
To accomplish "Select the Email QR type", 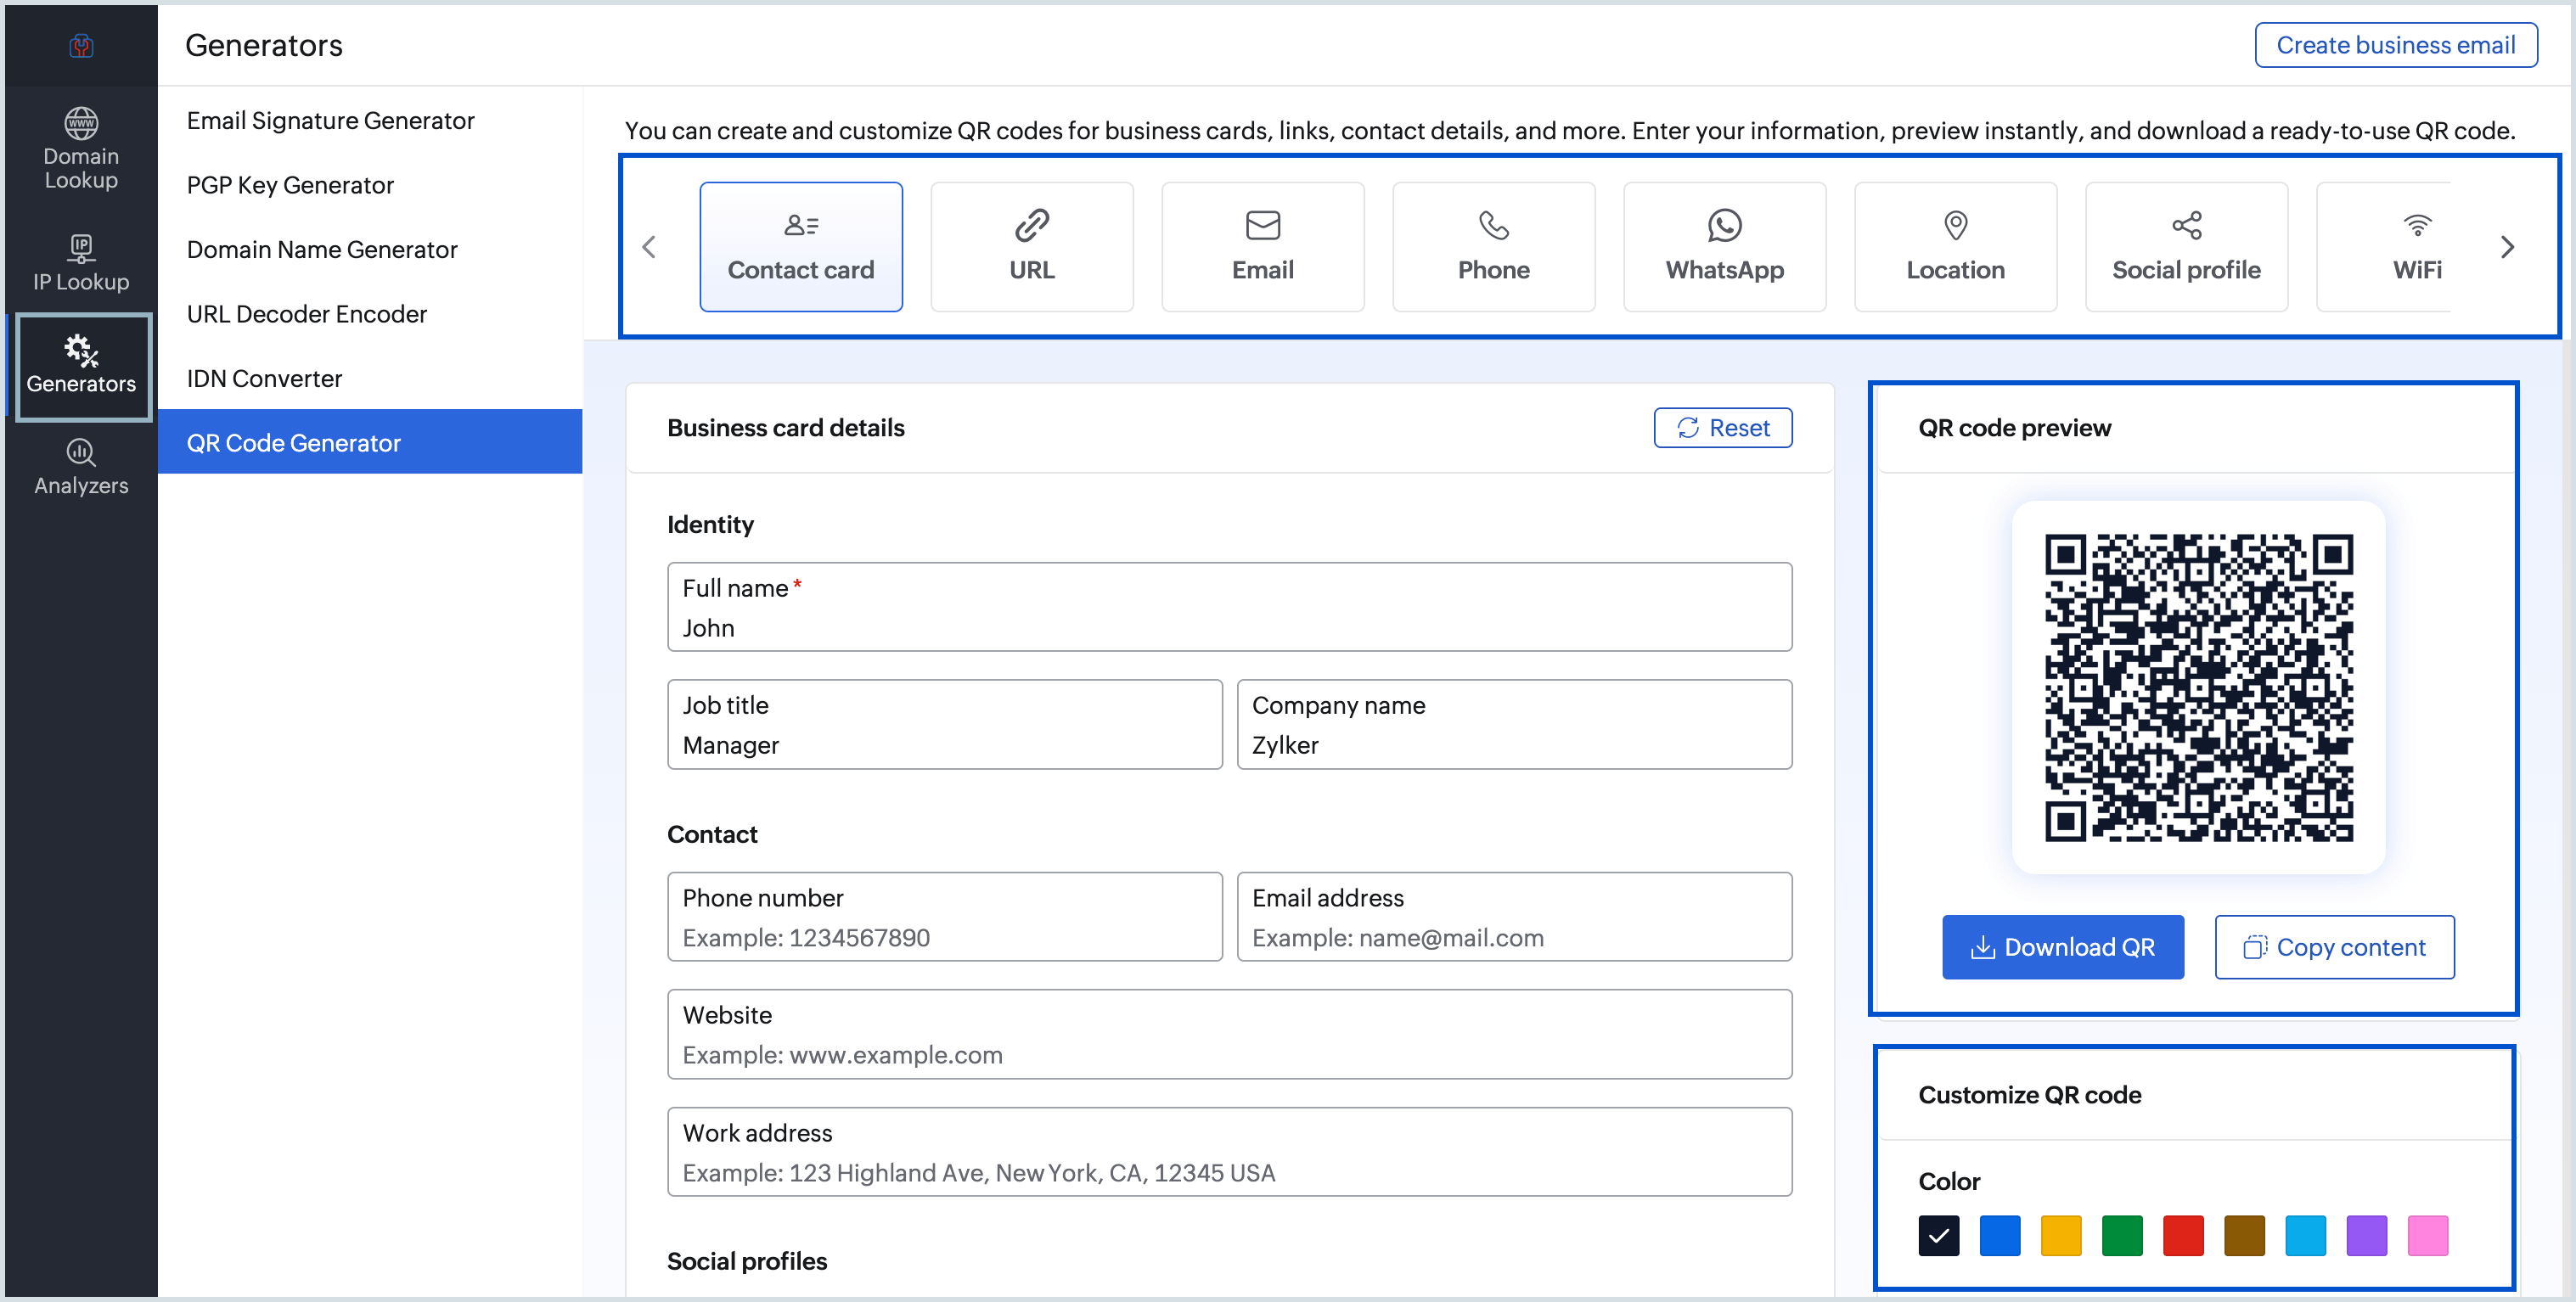I will (x=1263, y=246).
